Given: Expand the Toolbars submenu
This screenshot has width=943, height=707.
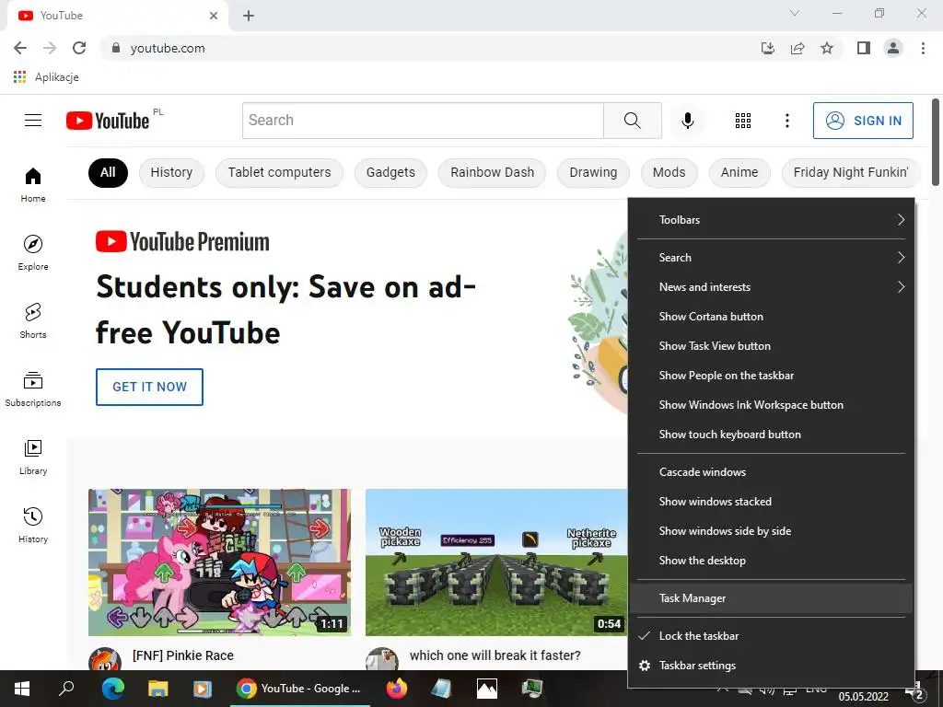Looking at the screenshot, I should [x=771, y=220].
